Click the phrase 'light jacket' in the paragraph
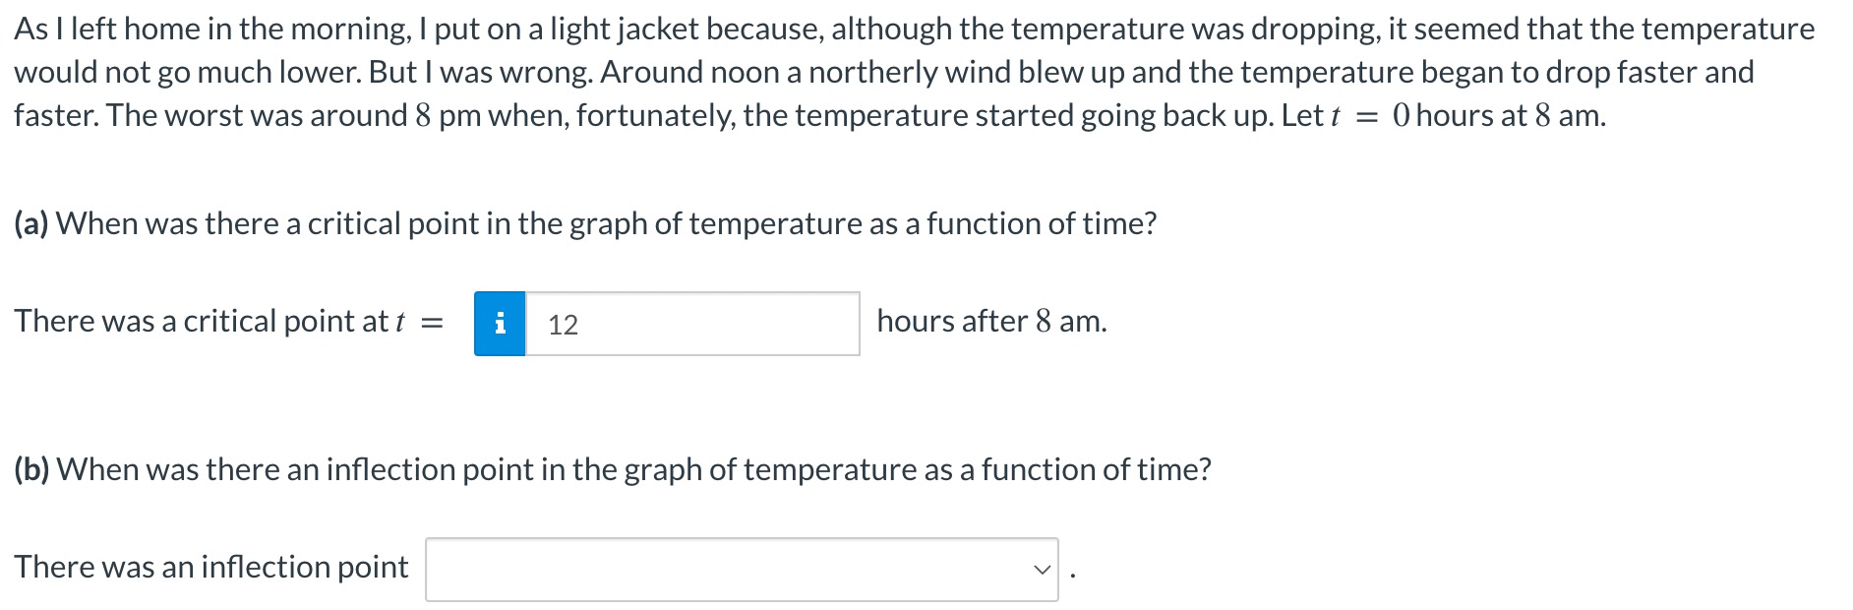 pos(624,29)
